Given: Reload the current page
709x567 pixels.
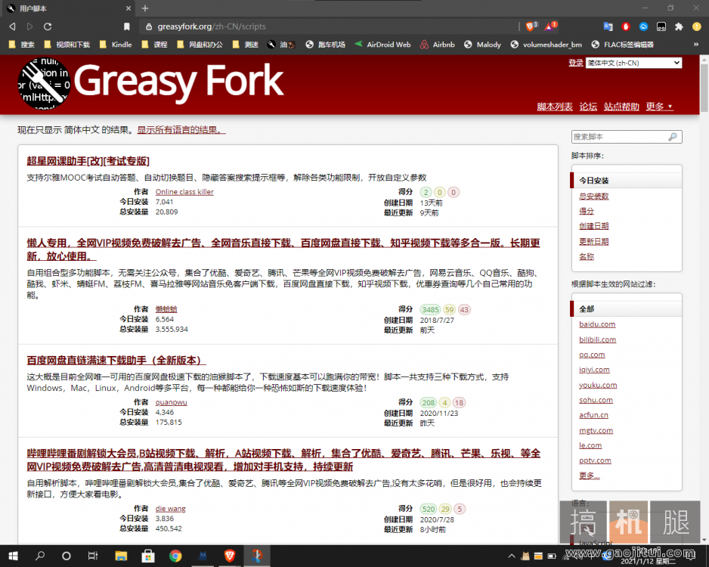Looking at the screenshot, I should click(48, 26).
